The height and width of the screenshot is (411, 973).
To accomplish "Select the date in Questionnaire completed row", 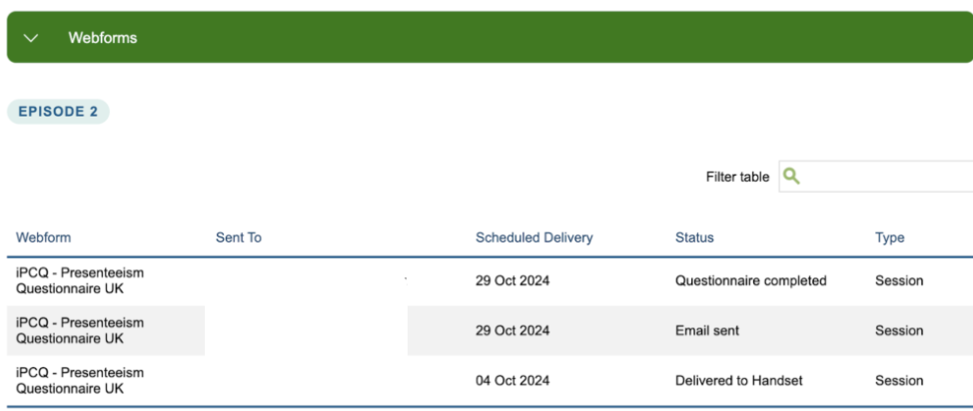I will [511, 281].
